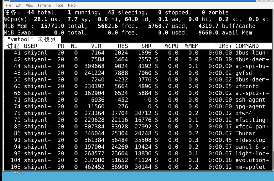Click the "vmtool" not-found message line

point(32,39)
